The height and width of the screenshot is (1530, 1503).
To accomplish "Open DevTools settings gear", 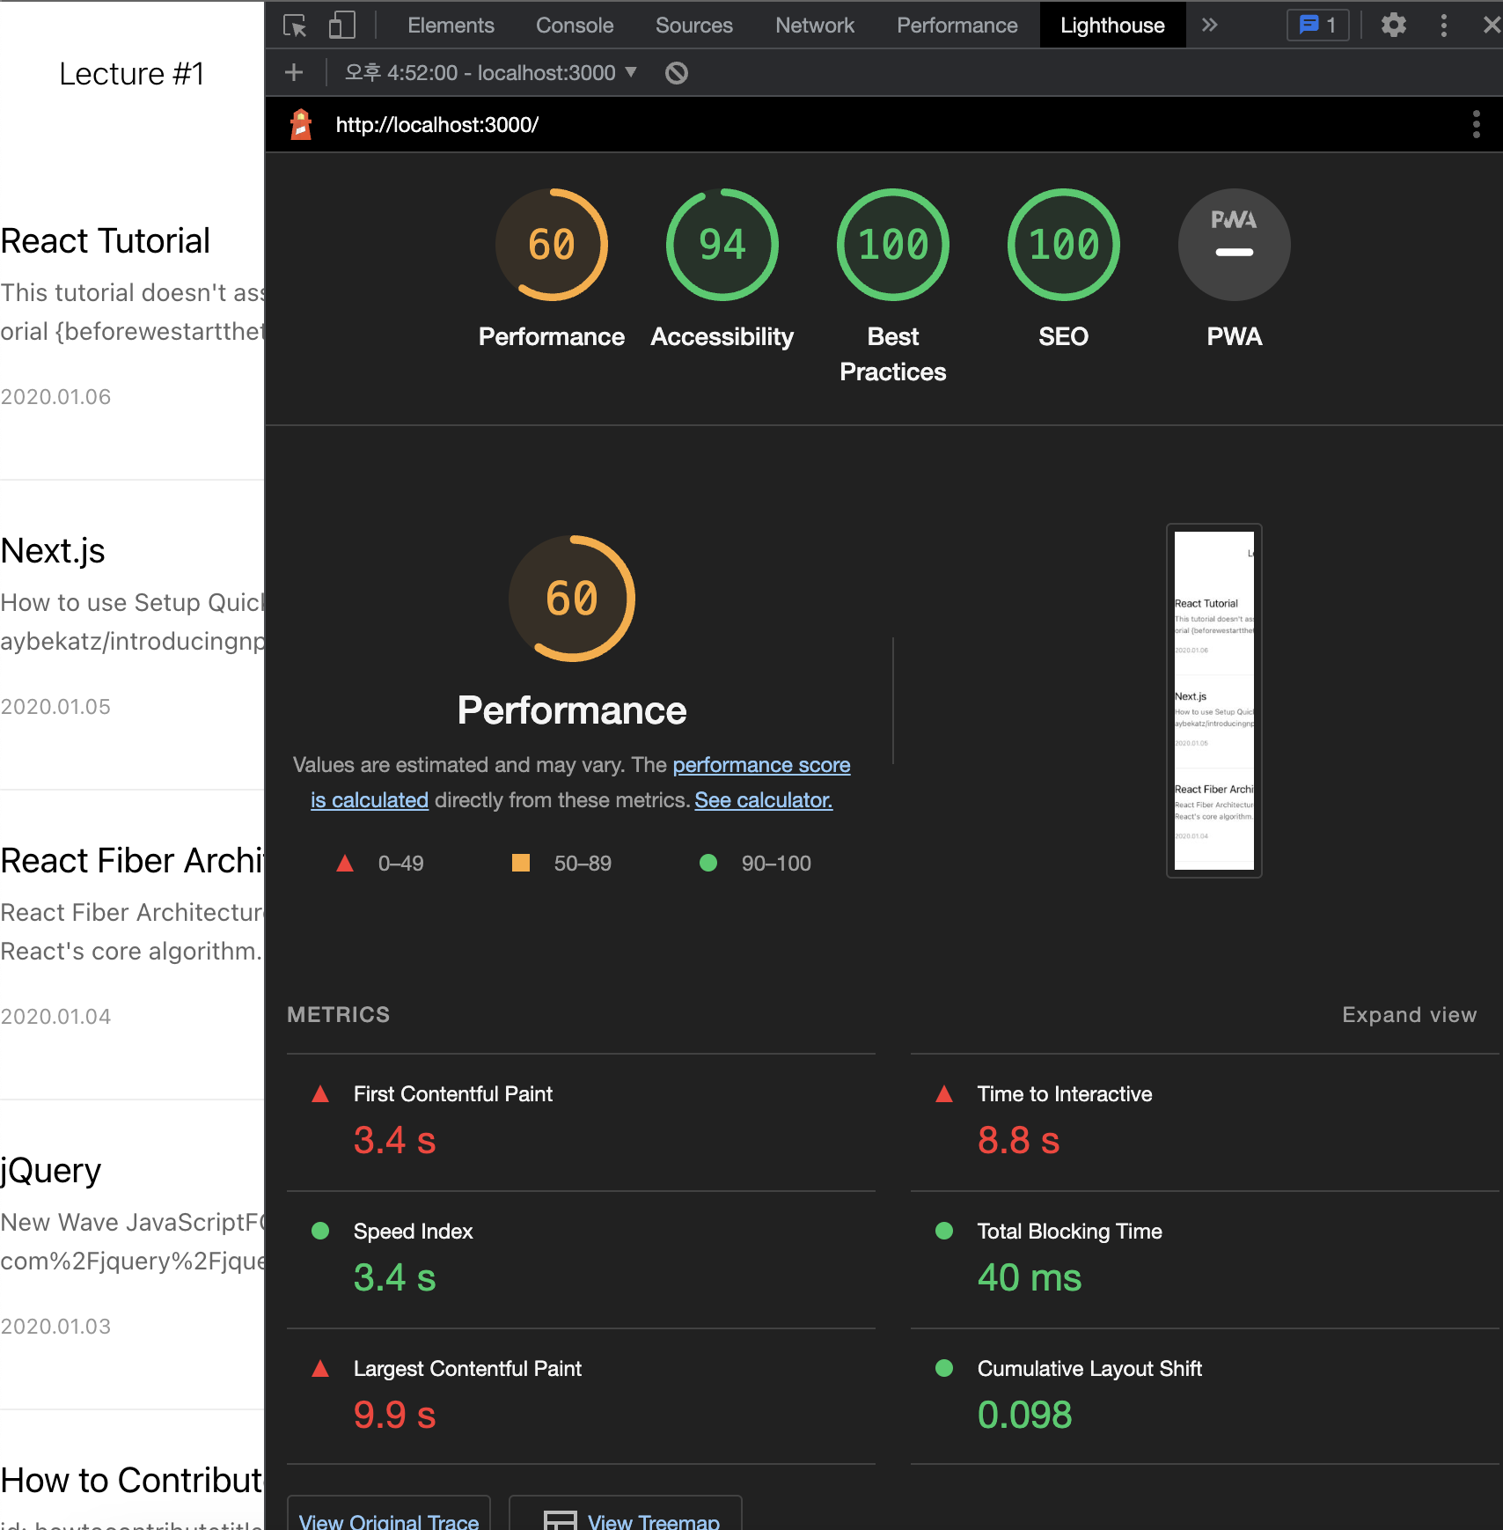I will pos(1393,26).
